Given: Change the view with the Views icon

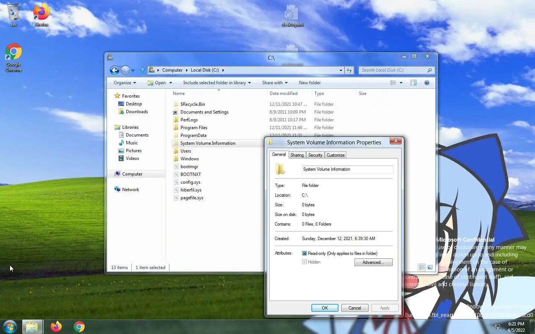Looking at the screenshot, I should pos(393,83).
